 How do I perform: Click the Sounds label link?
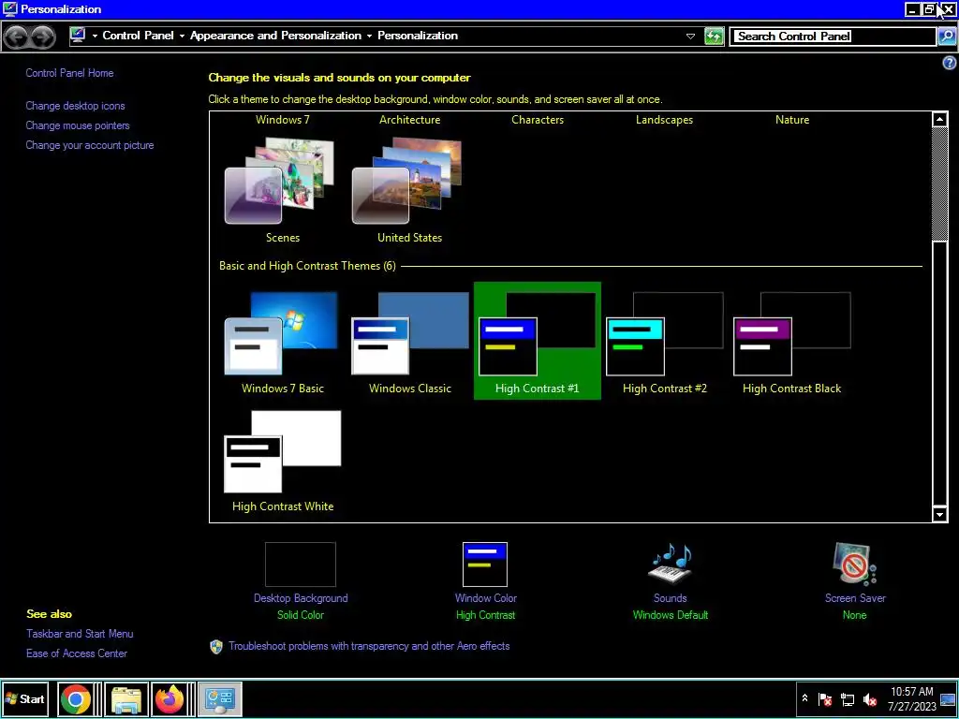671,598
